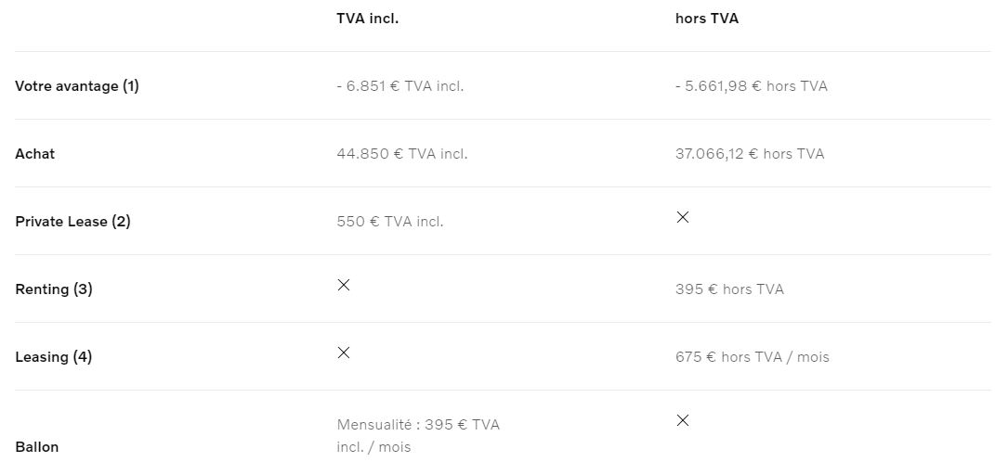Click the X icon in Ballon row

683,420
